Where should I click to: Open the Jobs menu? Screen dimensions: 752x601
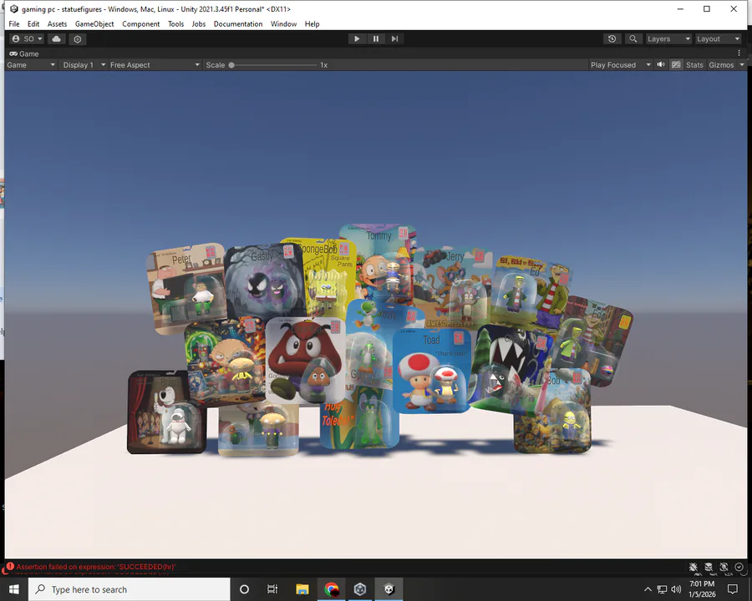click(199, 24)
